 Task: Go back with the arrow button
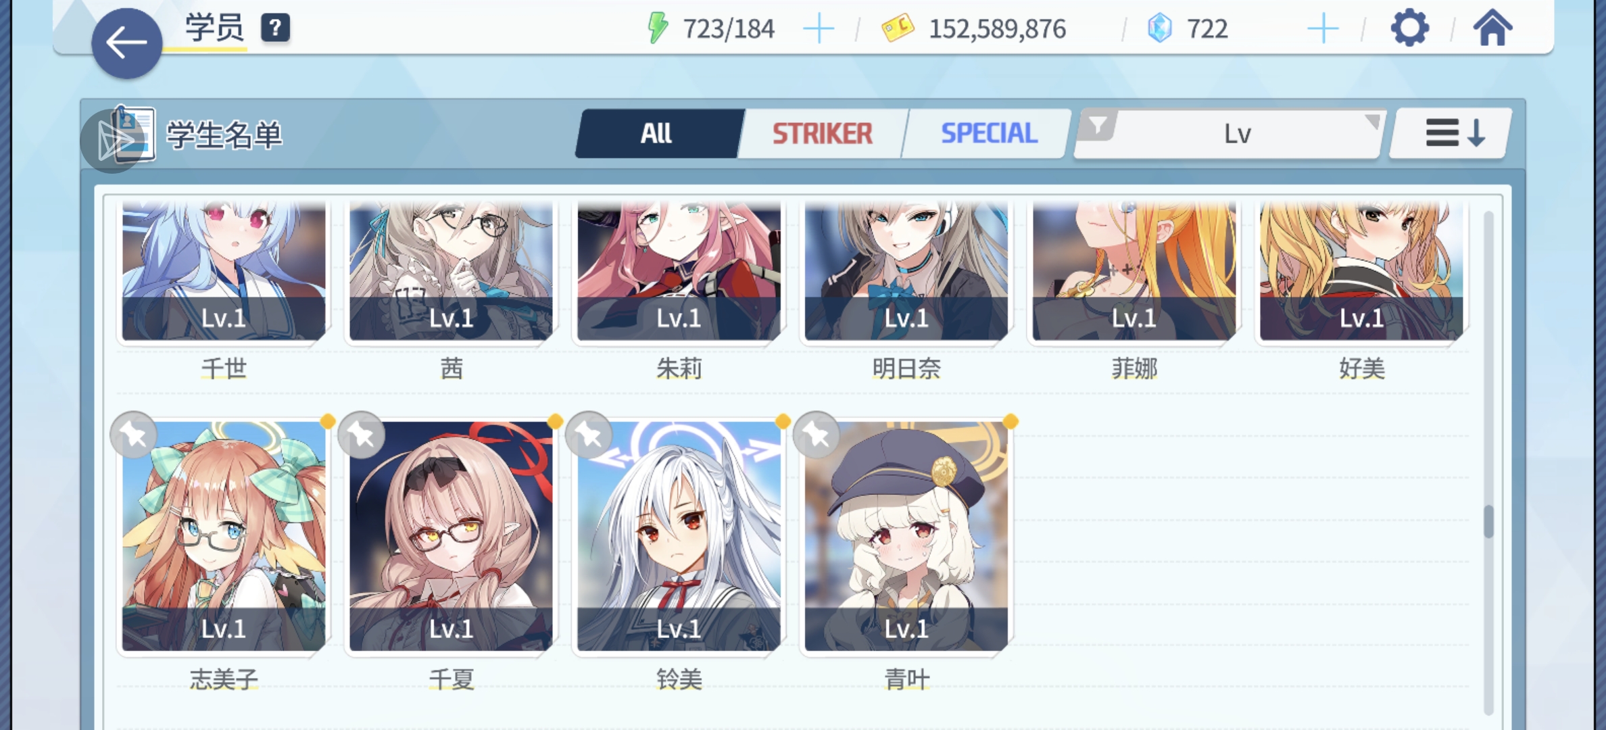click(x=126, y=43)
